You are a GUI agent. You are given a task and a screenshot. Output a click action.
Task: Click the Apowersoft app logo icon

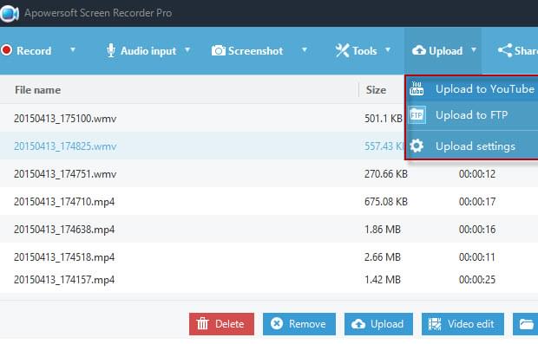point(10,13)
